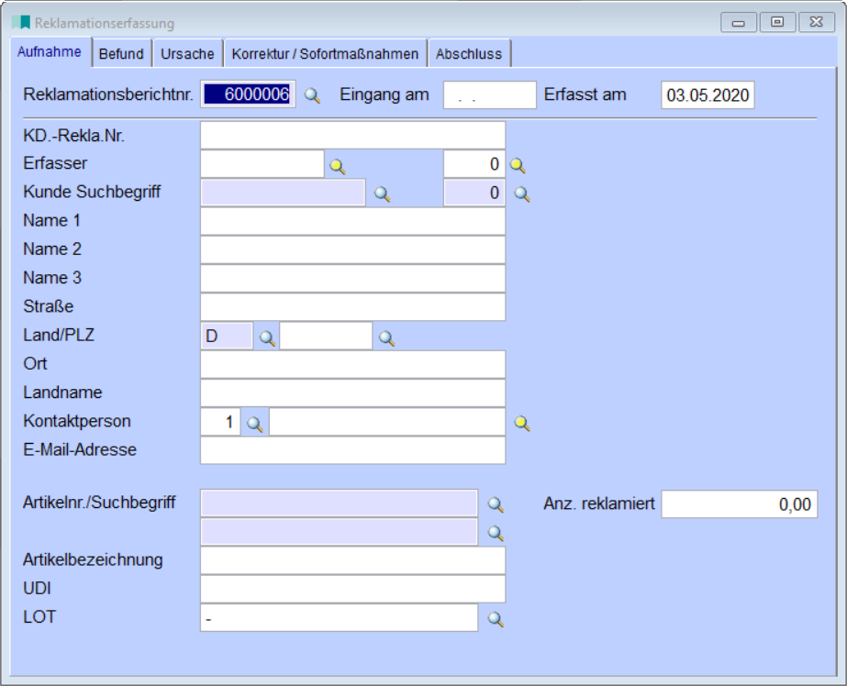847x686 pixels.
Task: Open the Ursache tab
Action: coord(187,54)
